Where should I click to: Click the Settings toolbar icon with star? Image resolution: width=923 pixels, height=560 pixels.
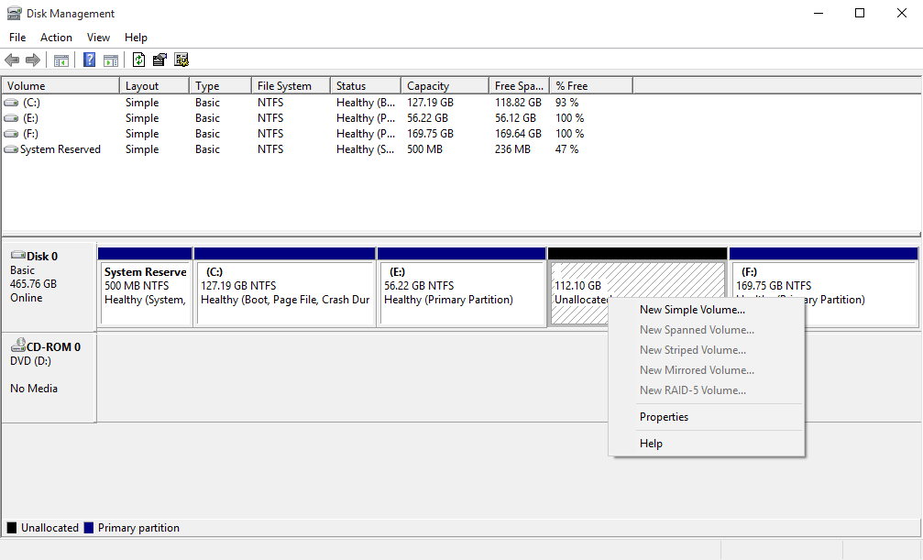click(x=181, y=60)
